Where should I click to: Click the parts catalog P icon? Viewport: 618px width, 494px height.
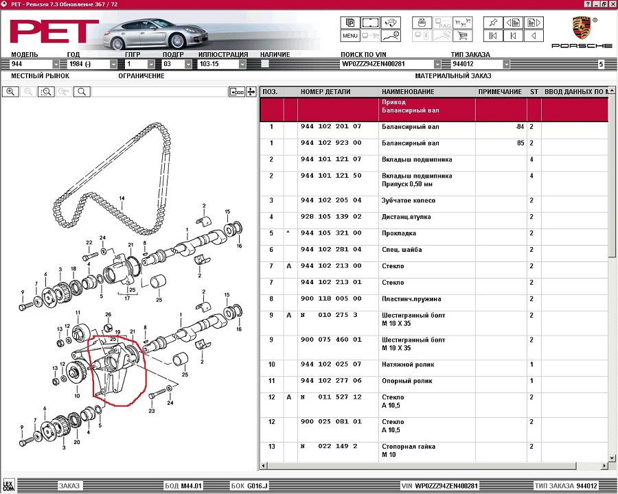coord(350,22)
